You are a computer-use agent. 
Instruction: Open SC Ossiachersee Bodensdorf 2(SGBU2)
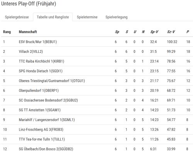[x=48, y=100]
